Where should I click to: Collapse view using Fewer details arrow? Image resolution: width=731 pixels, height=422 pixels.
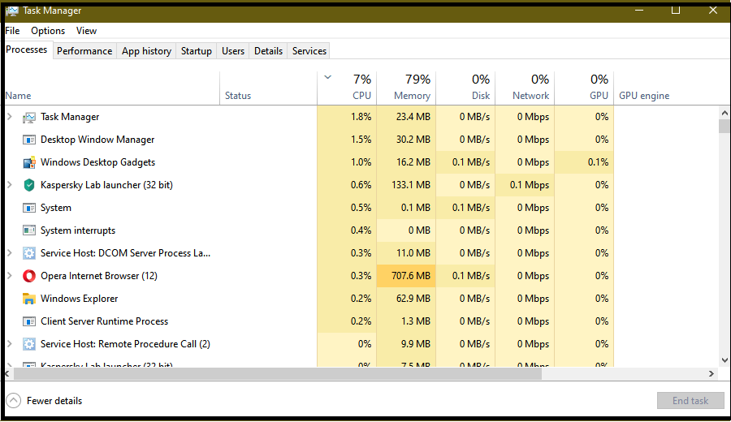pos(13,400)
